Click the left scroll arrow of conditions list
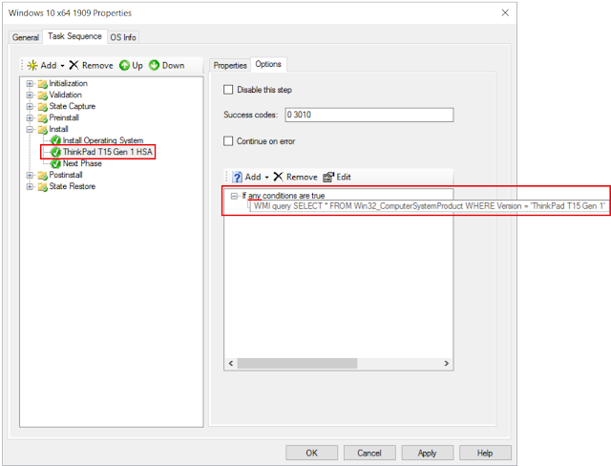Image resolution: width=611 pixels, height=466 pixels. coord(231,363)
